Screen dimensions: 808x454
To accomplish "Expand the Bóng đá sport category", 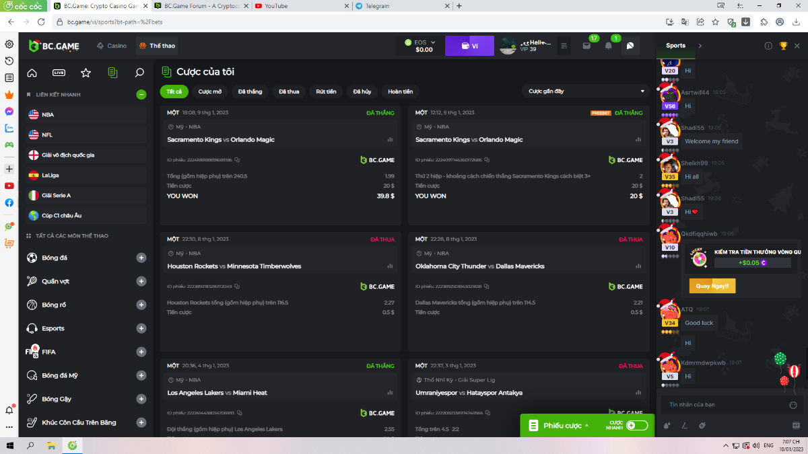I will (141, 258).
